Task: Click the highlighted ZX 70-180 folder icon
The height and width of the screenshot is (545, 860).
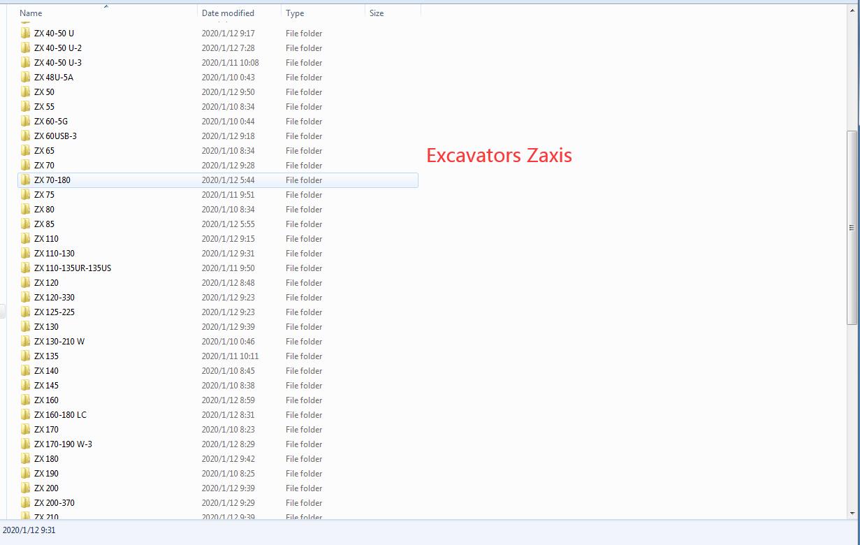Action: click(25, 180)
